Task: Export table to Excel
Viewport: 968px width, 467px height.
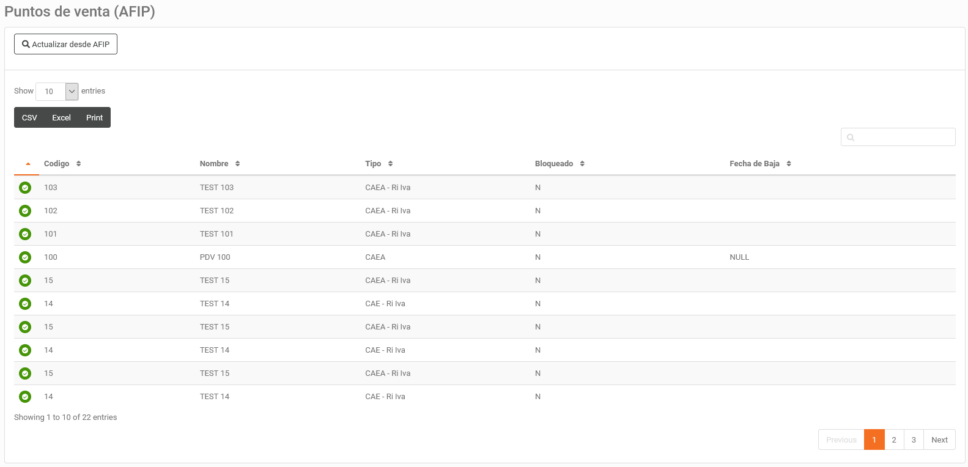Action: tap(61, 118)
